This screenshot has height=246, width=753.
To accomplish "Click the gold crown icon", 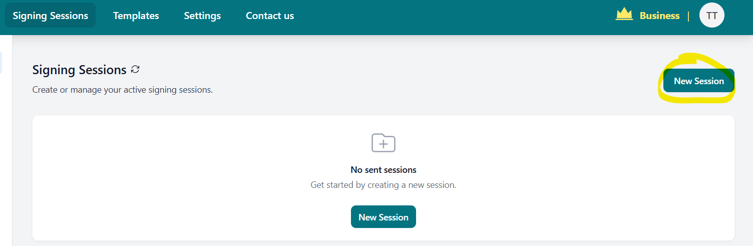I will (x=624, y=15).
